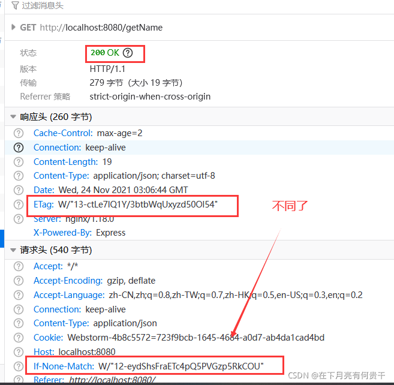
Task: Click help icon beside Cache-Control header
Action: point(19,133)
